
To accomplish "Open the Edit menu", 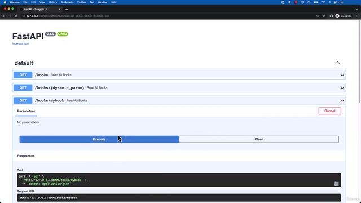I will point(33,2).
